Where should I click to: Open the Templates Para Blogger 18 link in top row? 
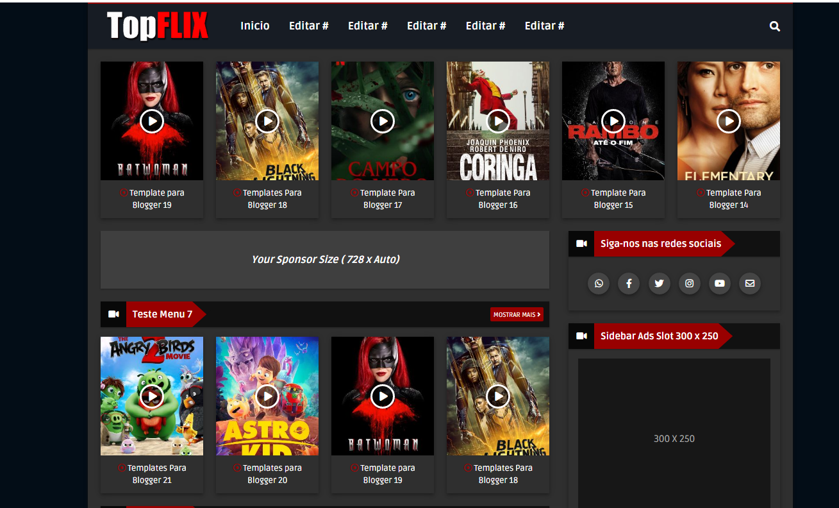pyautogui.click(x=267, y=199)
